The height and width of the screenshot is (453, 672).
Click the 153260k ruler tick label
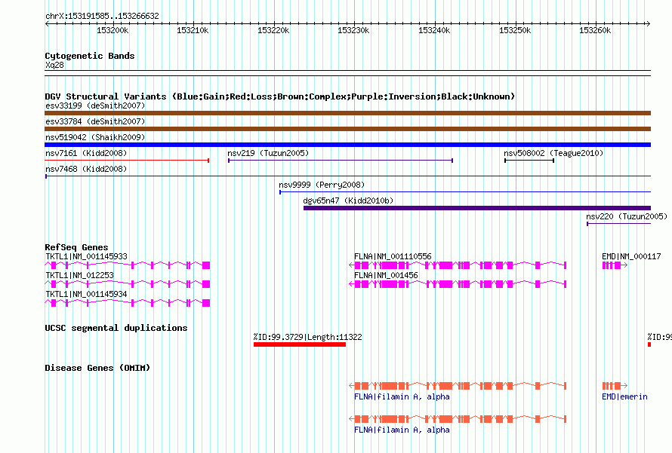[x=595, y=30]
